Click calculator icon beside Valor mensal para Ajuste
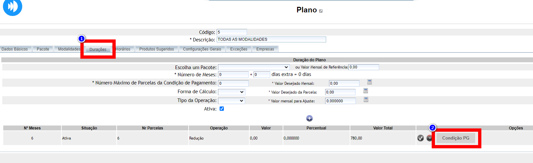 366,100
